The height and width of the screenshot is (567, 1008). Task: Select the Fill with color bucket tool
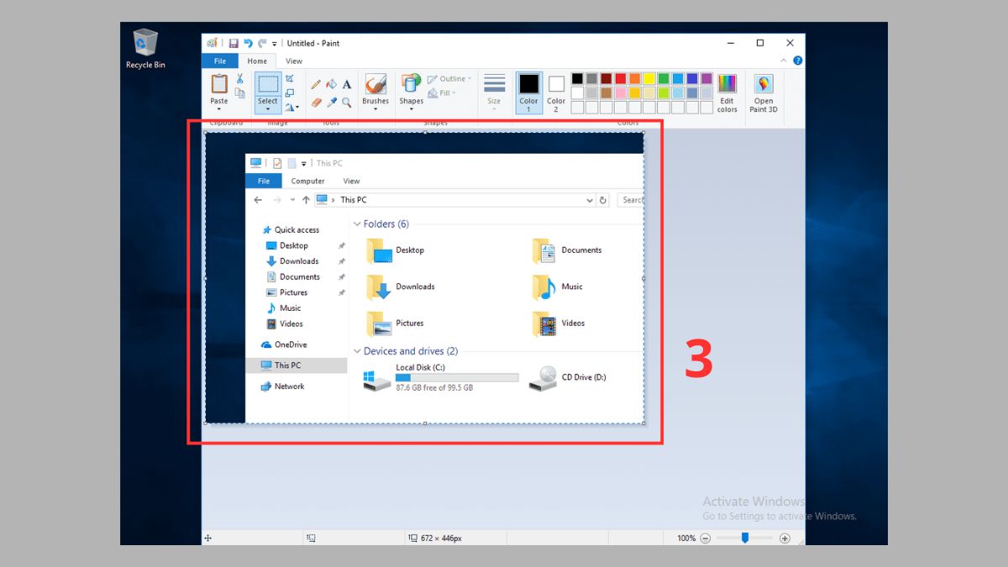click(x=331, y=84)
